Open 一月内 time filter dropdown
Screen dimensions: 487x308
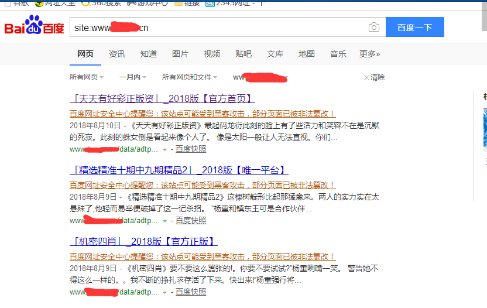(x=133, y=77)
